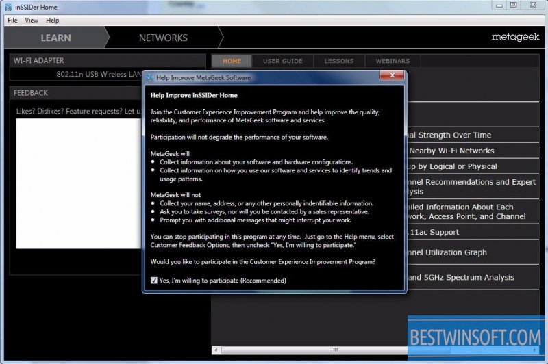The image size is (548, 364).
Task: Click the Help Improve dialog title icon
Action: pyautogui.click(x=150, y=77)
